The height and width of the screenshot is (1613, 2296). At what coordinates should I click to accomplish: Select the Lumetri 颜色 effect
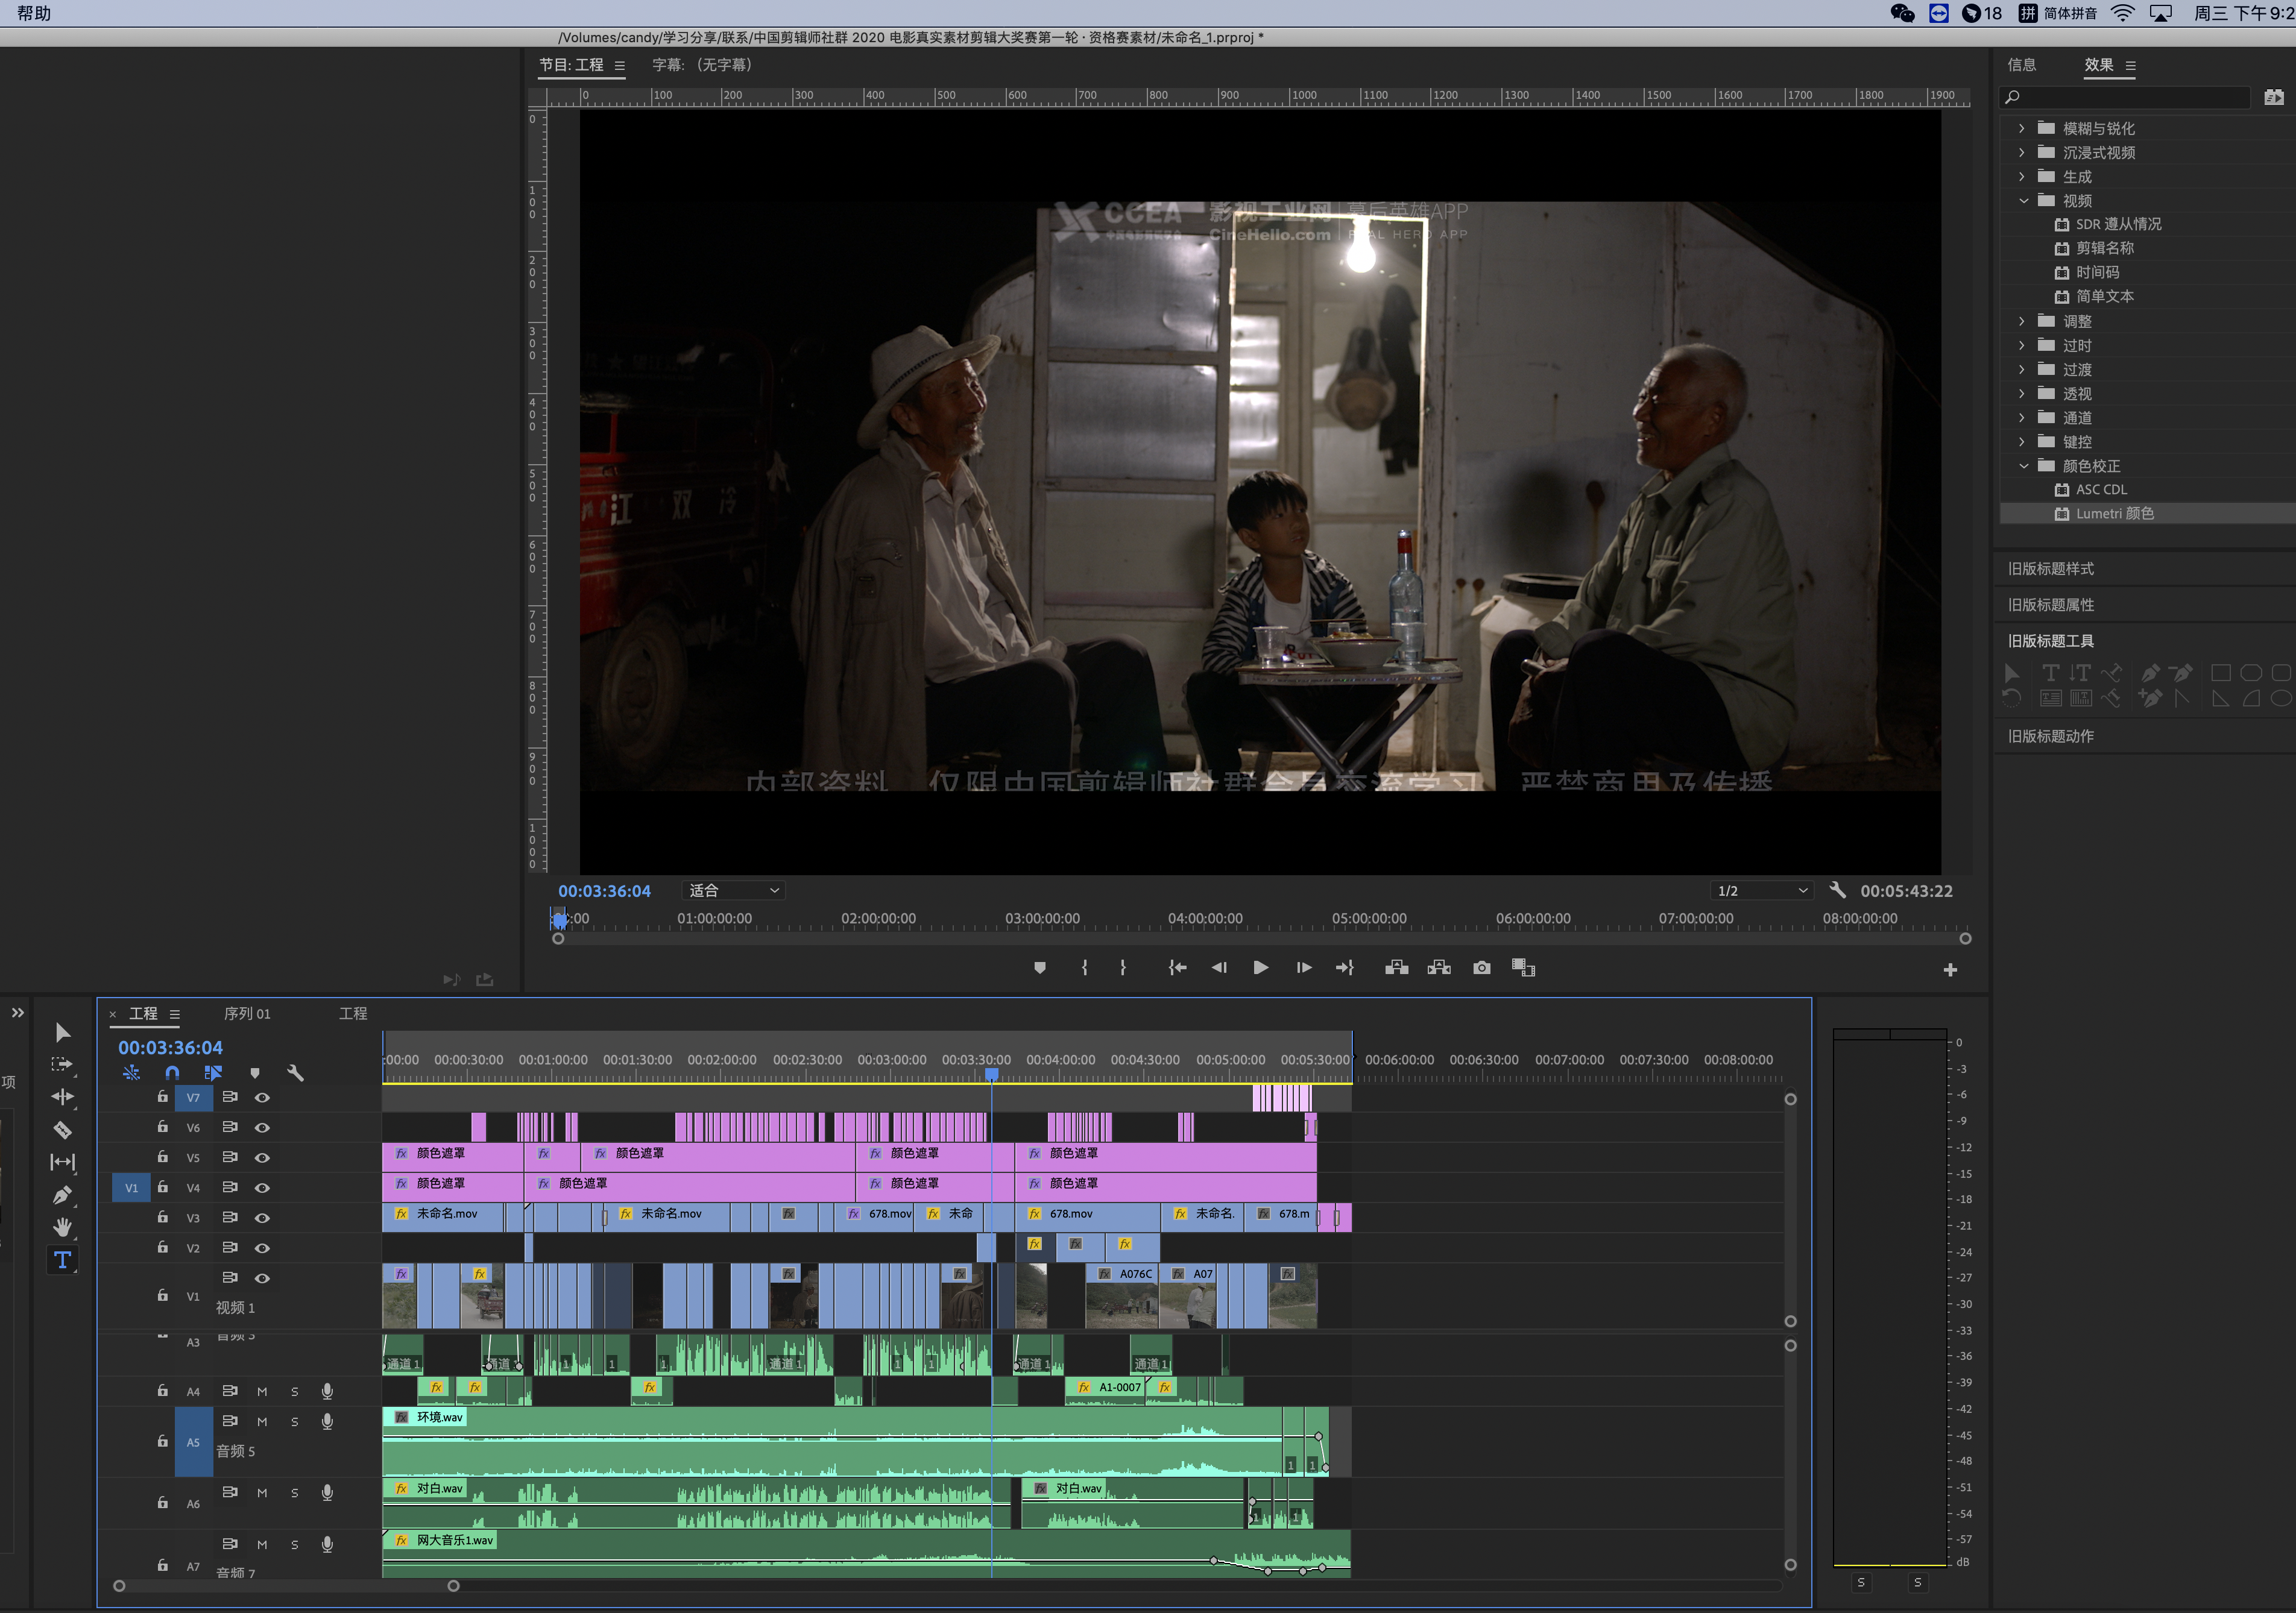click(2114, 514)
